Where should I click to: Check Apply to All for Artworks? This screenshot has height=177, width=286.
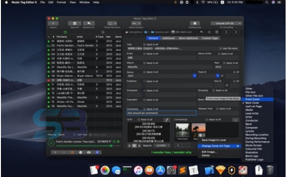[x=207, y=120]
